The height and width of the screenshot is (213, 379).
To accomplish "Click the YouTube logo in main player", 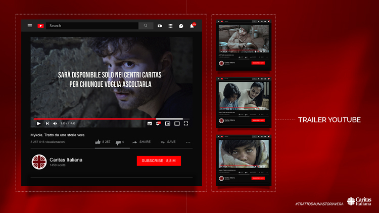I will pos(40,26).
